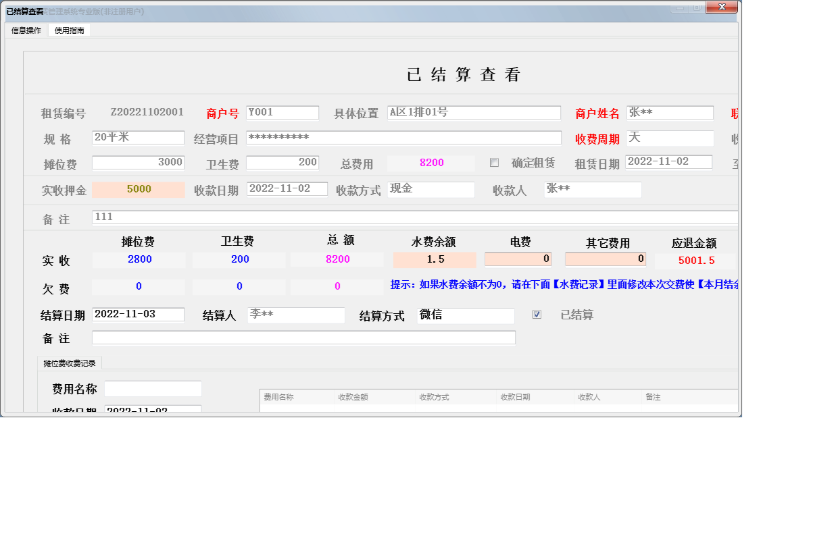Open the 信息操作 menu
This screenshot has height=555, width=836.
point(26,30)
